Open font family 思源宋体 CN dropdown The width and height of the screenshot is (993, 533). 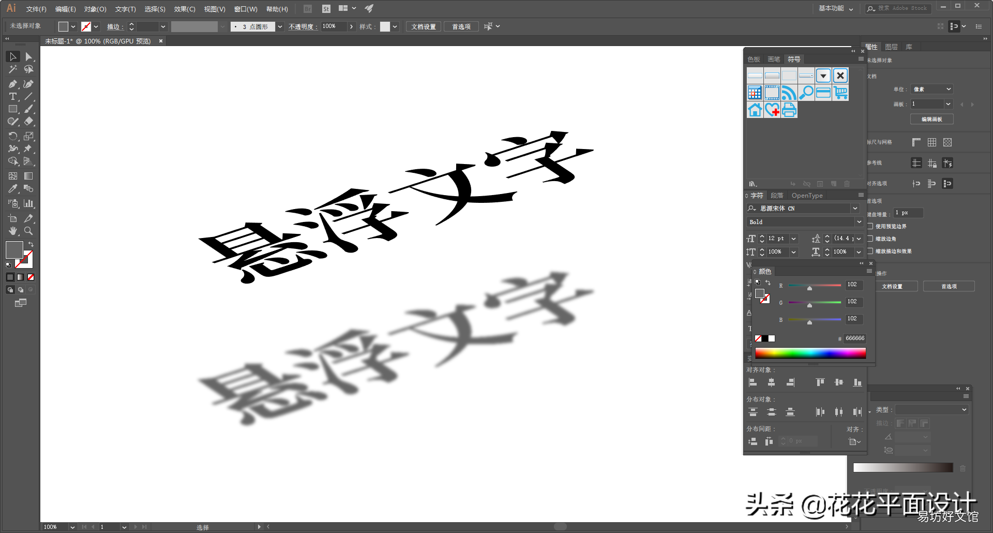pyautogui.click(x=855, y=208)
